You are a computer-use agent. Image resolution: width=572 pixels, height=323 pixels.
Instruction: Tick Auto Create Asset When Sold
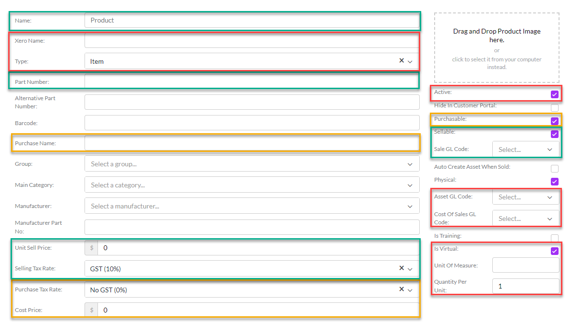[555, 169]
